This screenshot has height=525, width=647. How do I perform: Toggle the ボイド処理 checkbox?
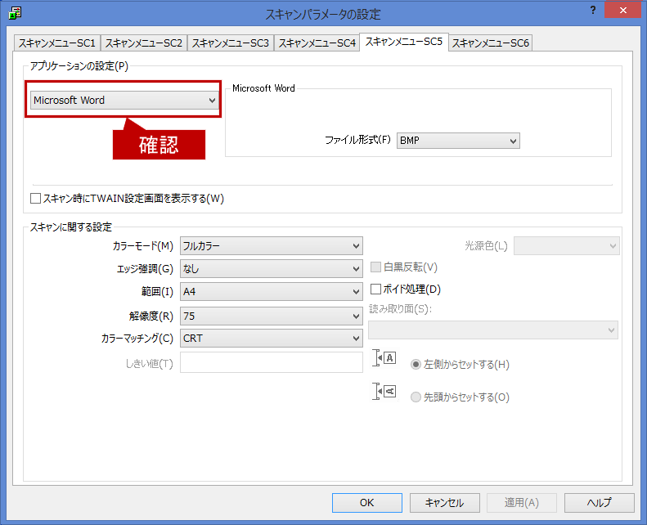pyautogui.click(x=376, y=289)
